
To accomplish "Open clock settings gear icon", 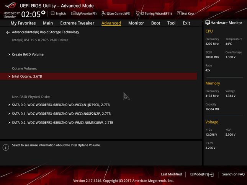I will (43, 12).
